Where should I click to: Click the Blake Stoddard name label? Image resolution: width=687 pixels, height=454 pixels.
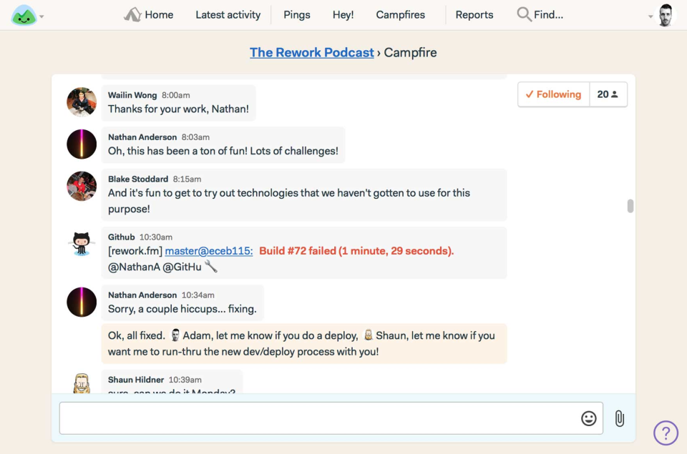point(138,179)
